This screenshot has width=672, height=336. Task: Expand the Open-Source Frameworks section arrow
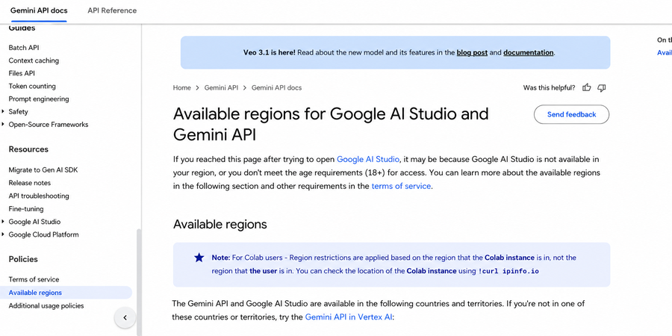tap(4, 124)
